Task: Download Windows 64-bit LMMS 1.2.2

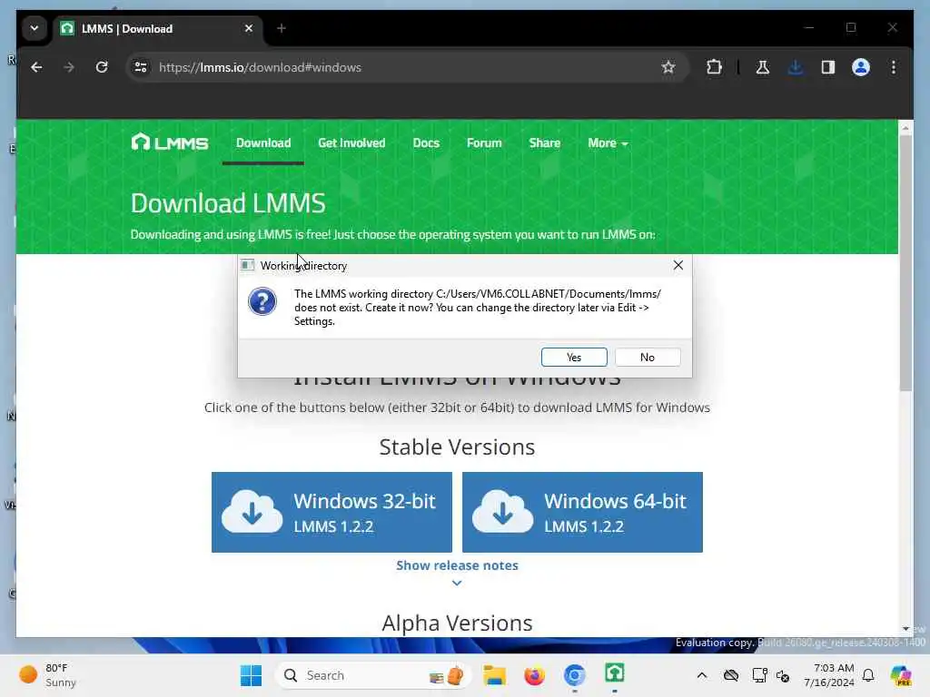Action: (x=582, y=512)
